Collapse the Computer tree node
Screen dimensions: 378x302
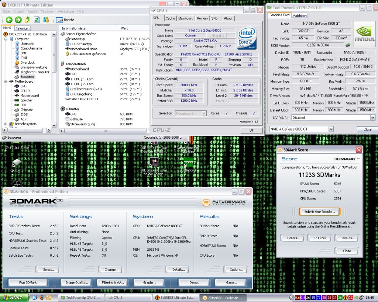pyautogui.click(x=6, y=39)
